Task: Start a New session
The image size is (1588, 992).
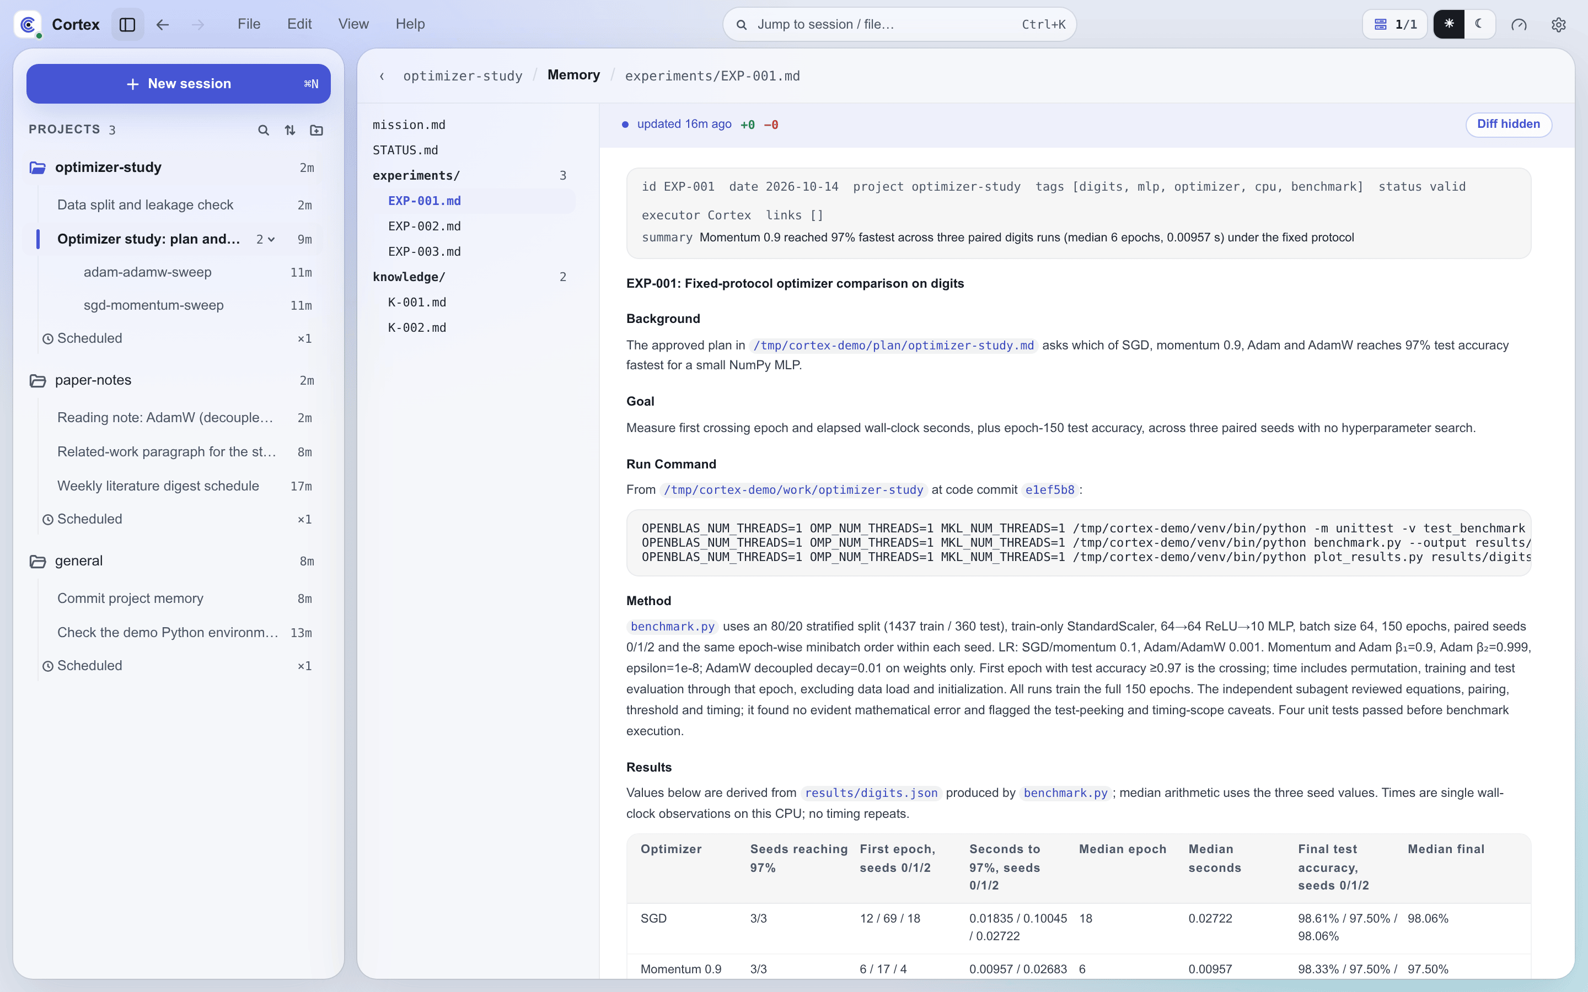Action: (179, 83)
